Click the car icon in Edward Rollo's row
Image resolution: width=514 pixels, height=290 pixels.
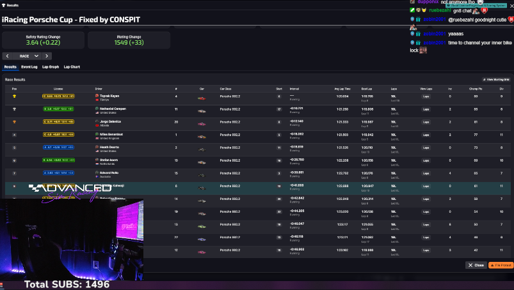tap(202, 175)
